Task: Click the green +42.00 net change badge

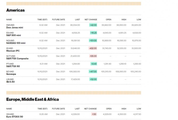Action: (93, 25)
